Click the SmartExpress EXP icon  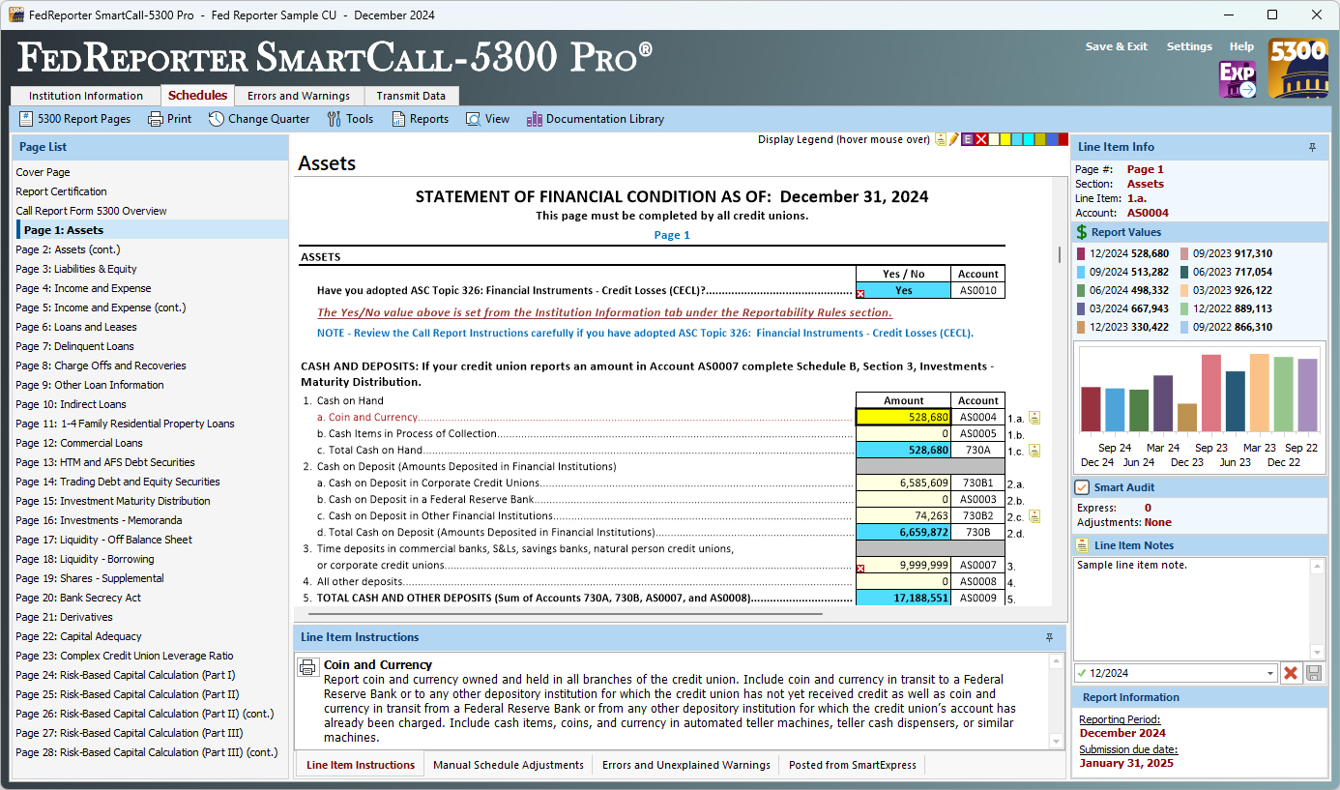1238,79
